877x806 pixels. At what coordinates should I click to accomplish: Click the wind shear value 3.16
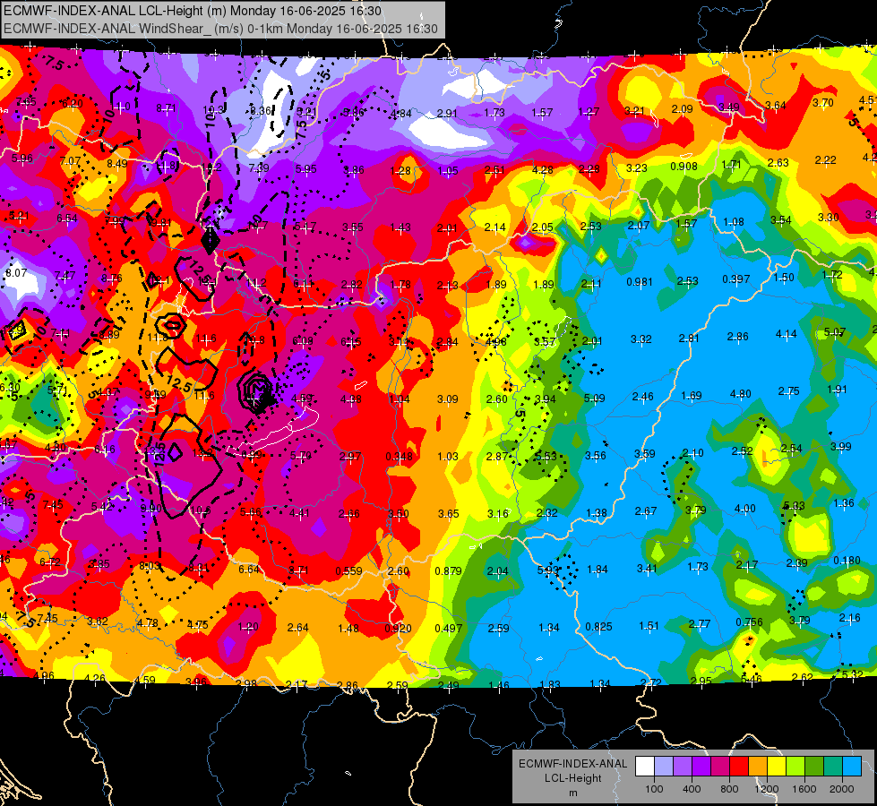[x=498, y=513]
